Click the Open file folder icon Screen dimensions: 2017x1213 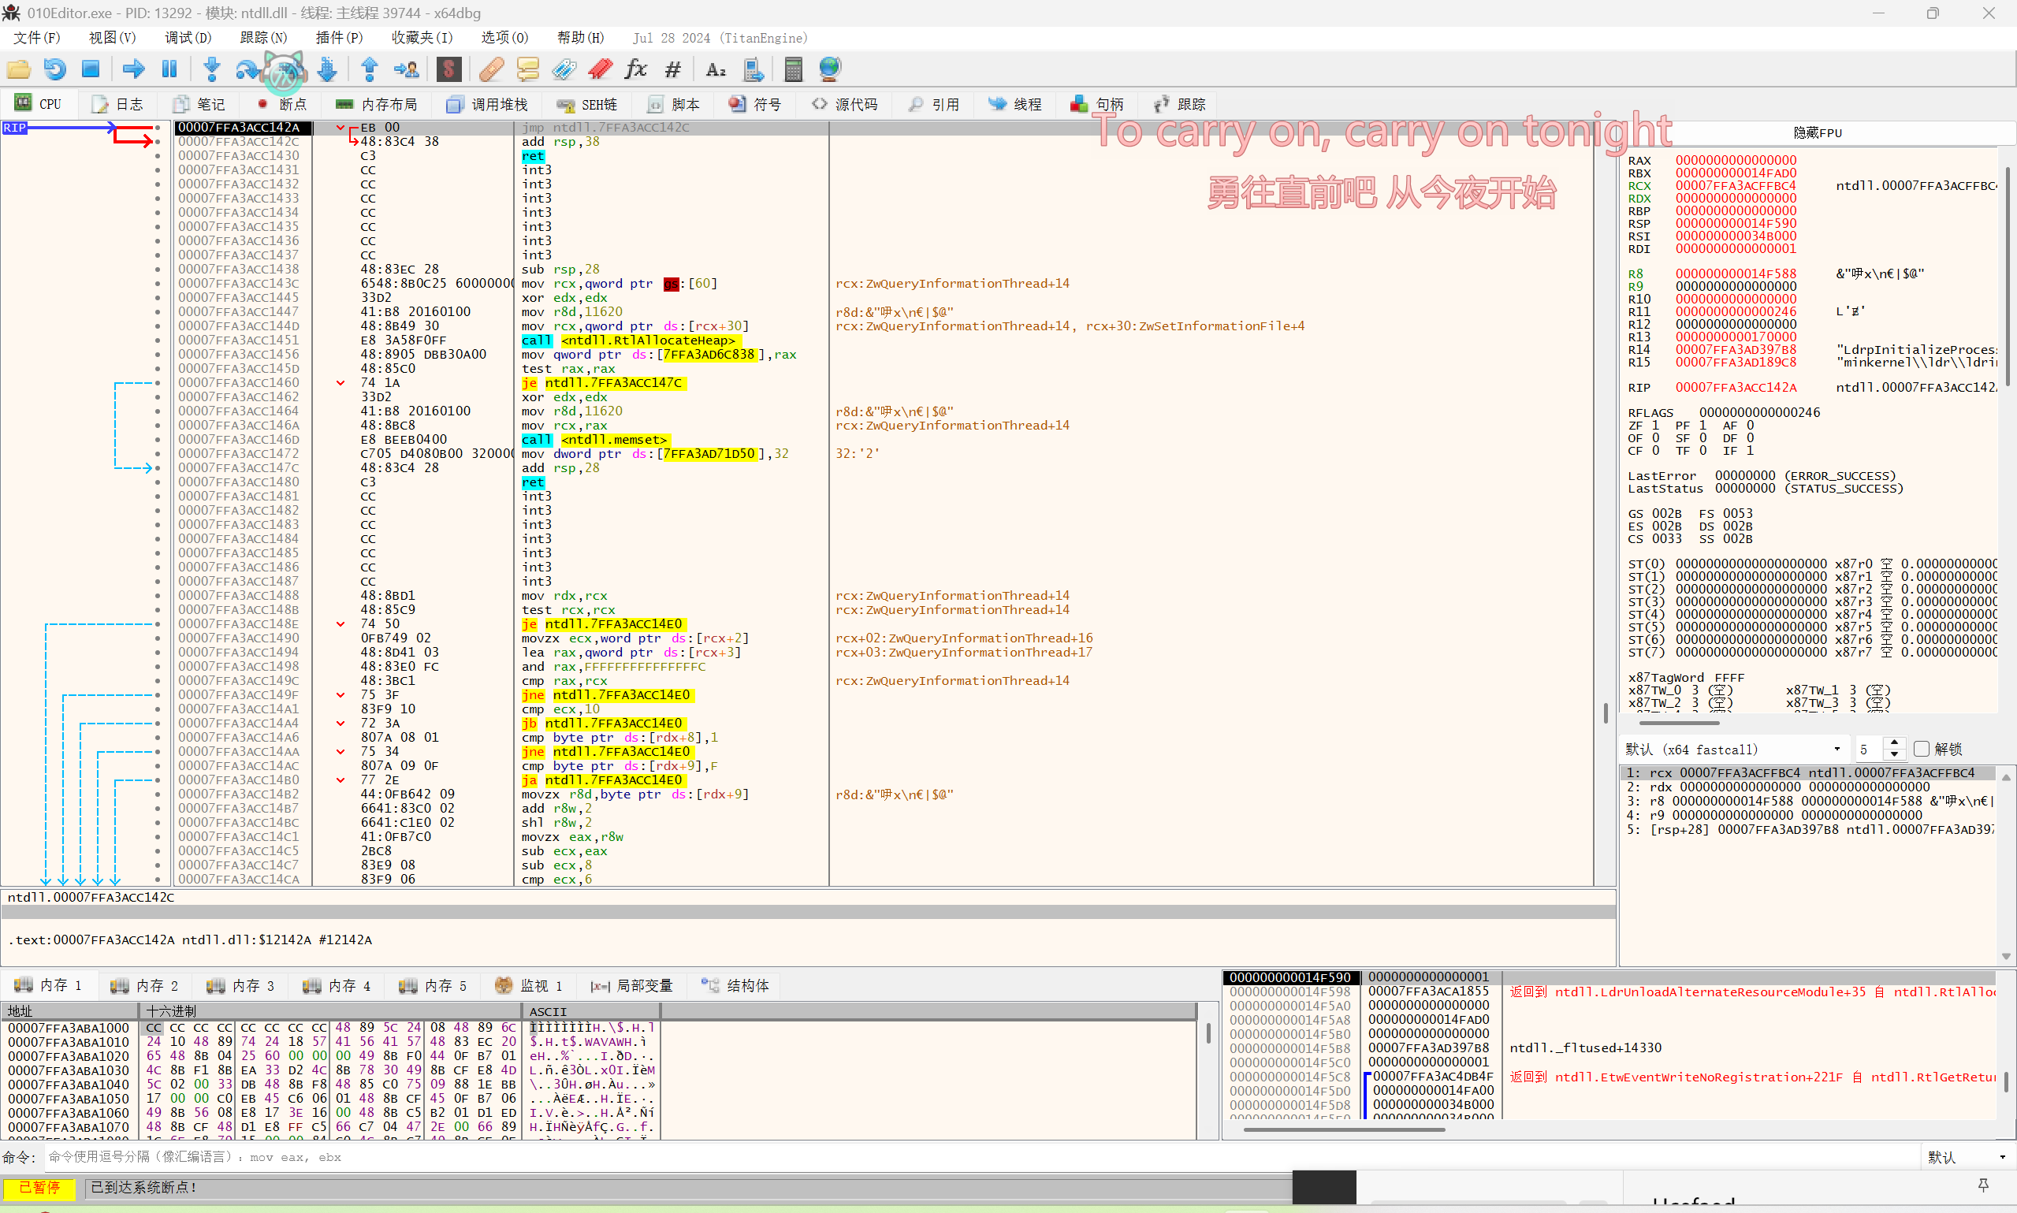(x=18, y=69)
